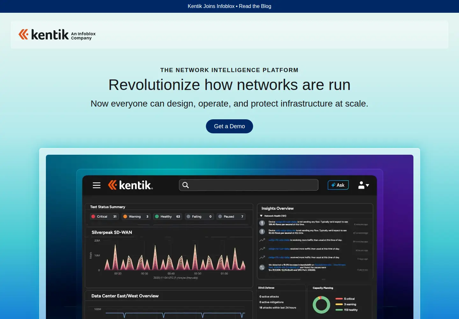This screenshot has width=459, height=319.
Task: Select the Healthy 63 status filter
Action: point(168,217)
